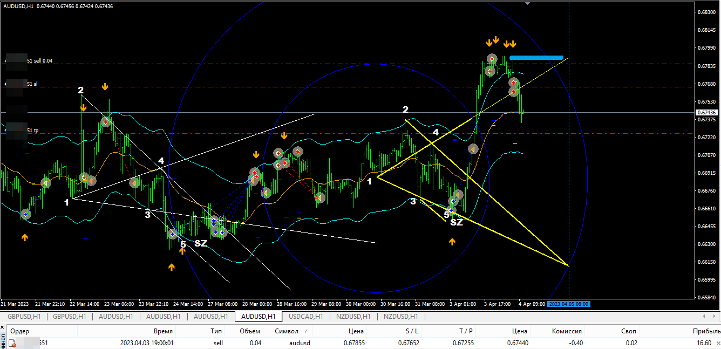Screen dimensions: 721x349
Task: Click the swap value 0.02
Action: point(631,343)
